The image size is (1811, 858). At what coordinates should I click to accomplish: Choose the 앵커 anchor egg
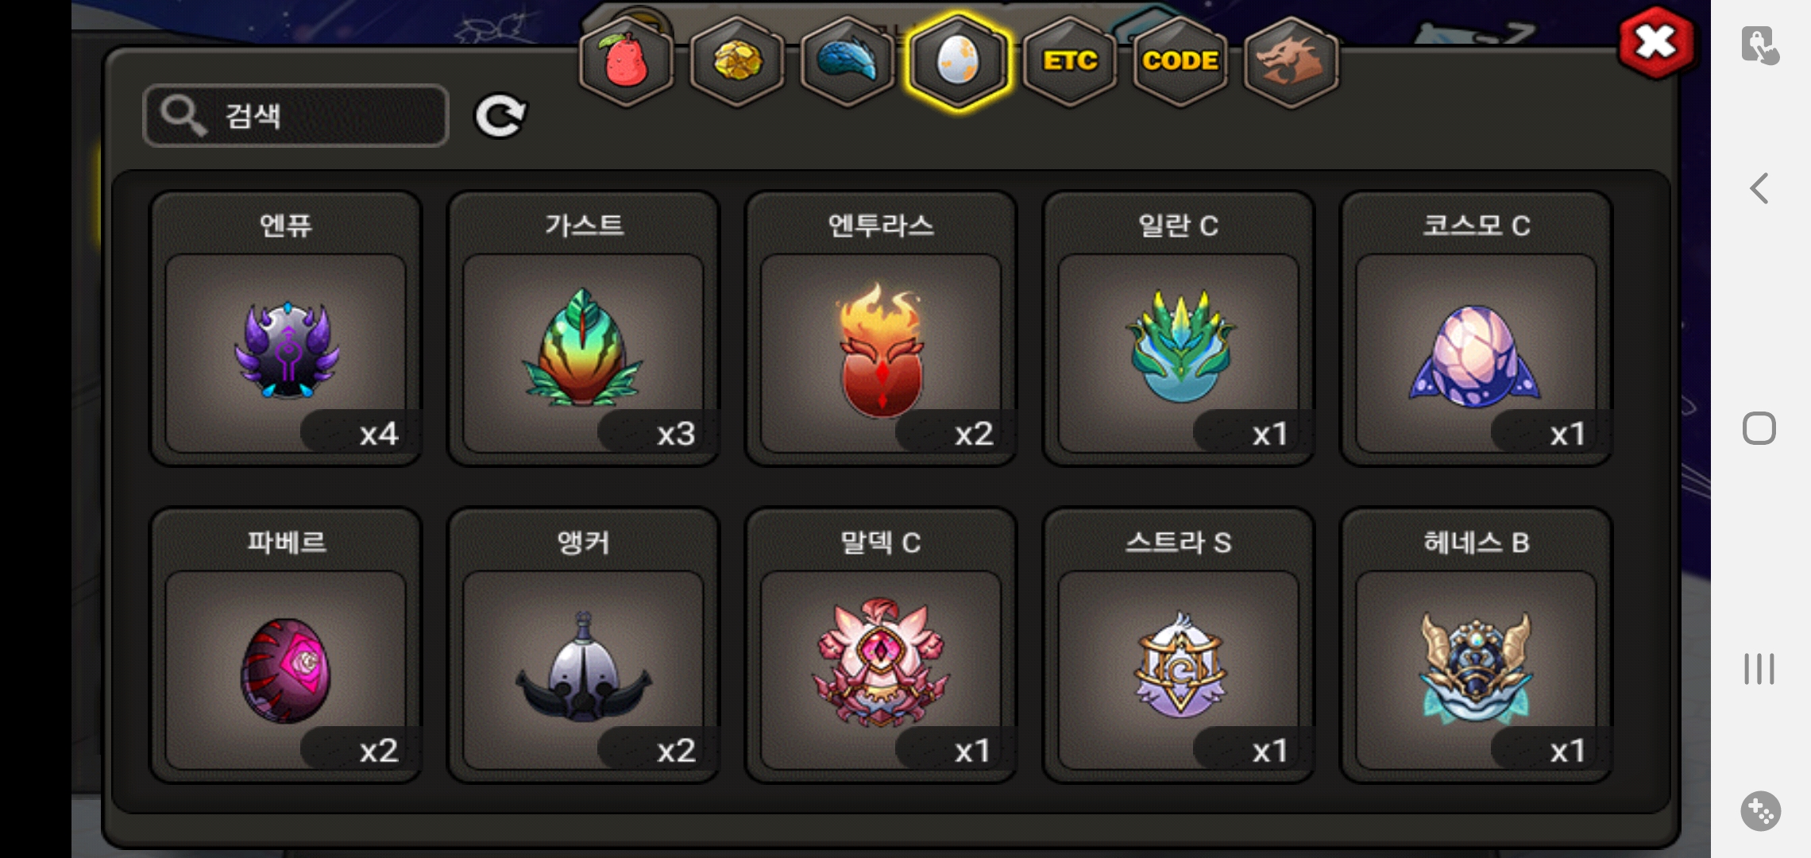click(x=584, y=645)
